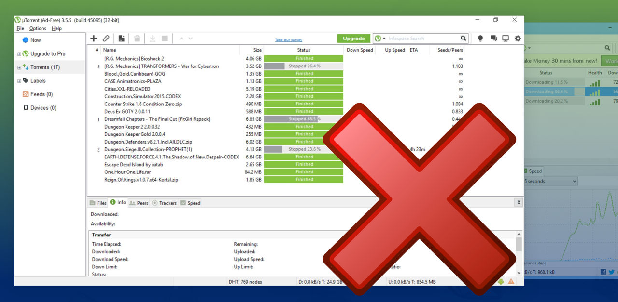Select Speed tab in background window
Screen dimensions: 618x302
pos(533,171)
